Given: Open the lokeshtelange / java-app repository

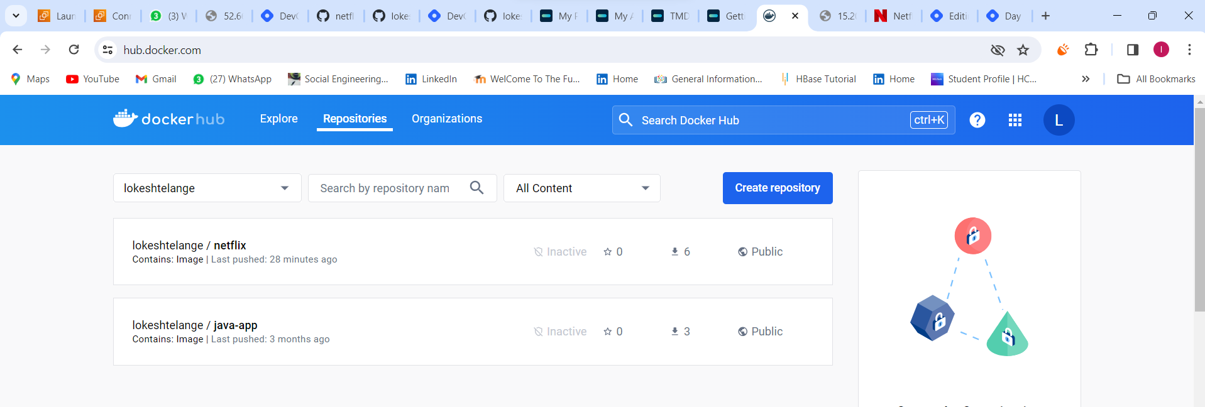Looking at the screenshot, I should click(473, 331).
